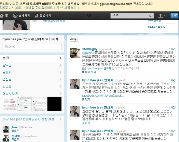179x142 pixels.
Task: Open the profile account dropdown
Action: click(x=162, y=16)
